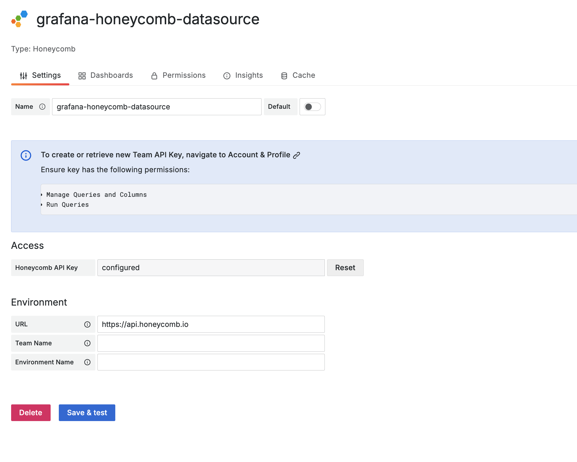Click the info icon next to Name
This screenshot has width=577, height=462.
[x=42, y=107]
